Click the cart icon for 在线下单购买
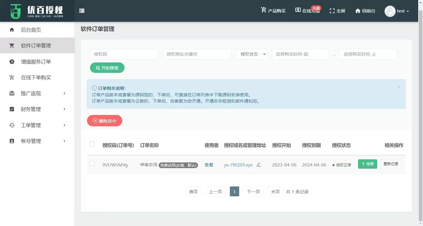Screen dimensions: 423x226 pos(12,77)
